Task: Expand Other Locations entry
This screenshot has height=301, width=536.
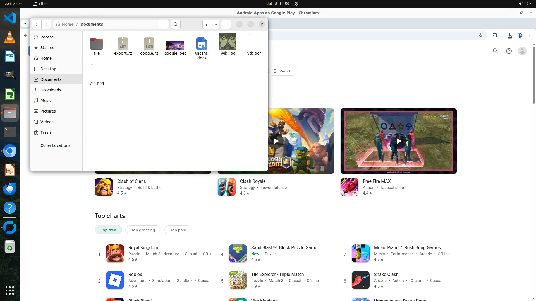Action: [55, 145]
